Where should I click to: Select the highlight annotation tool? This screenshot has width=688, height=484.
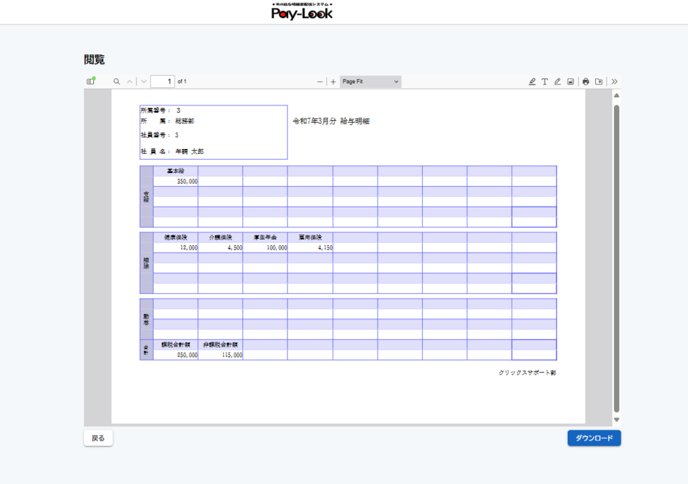pyautogui.click(x=532, y=81)
